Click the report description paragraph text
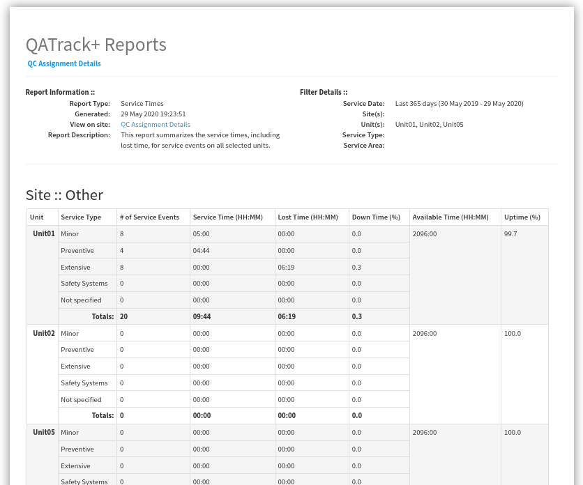This screenshot has width=583, height=485. click(x=200, y=140)
